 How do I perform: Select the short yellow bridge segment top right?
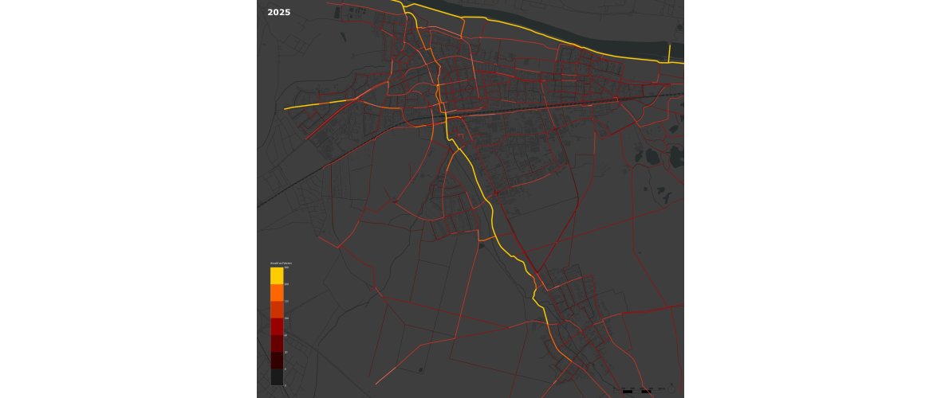point(670,52)
